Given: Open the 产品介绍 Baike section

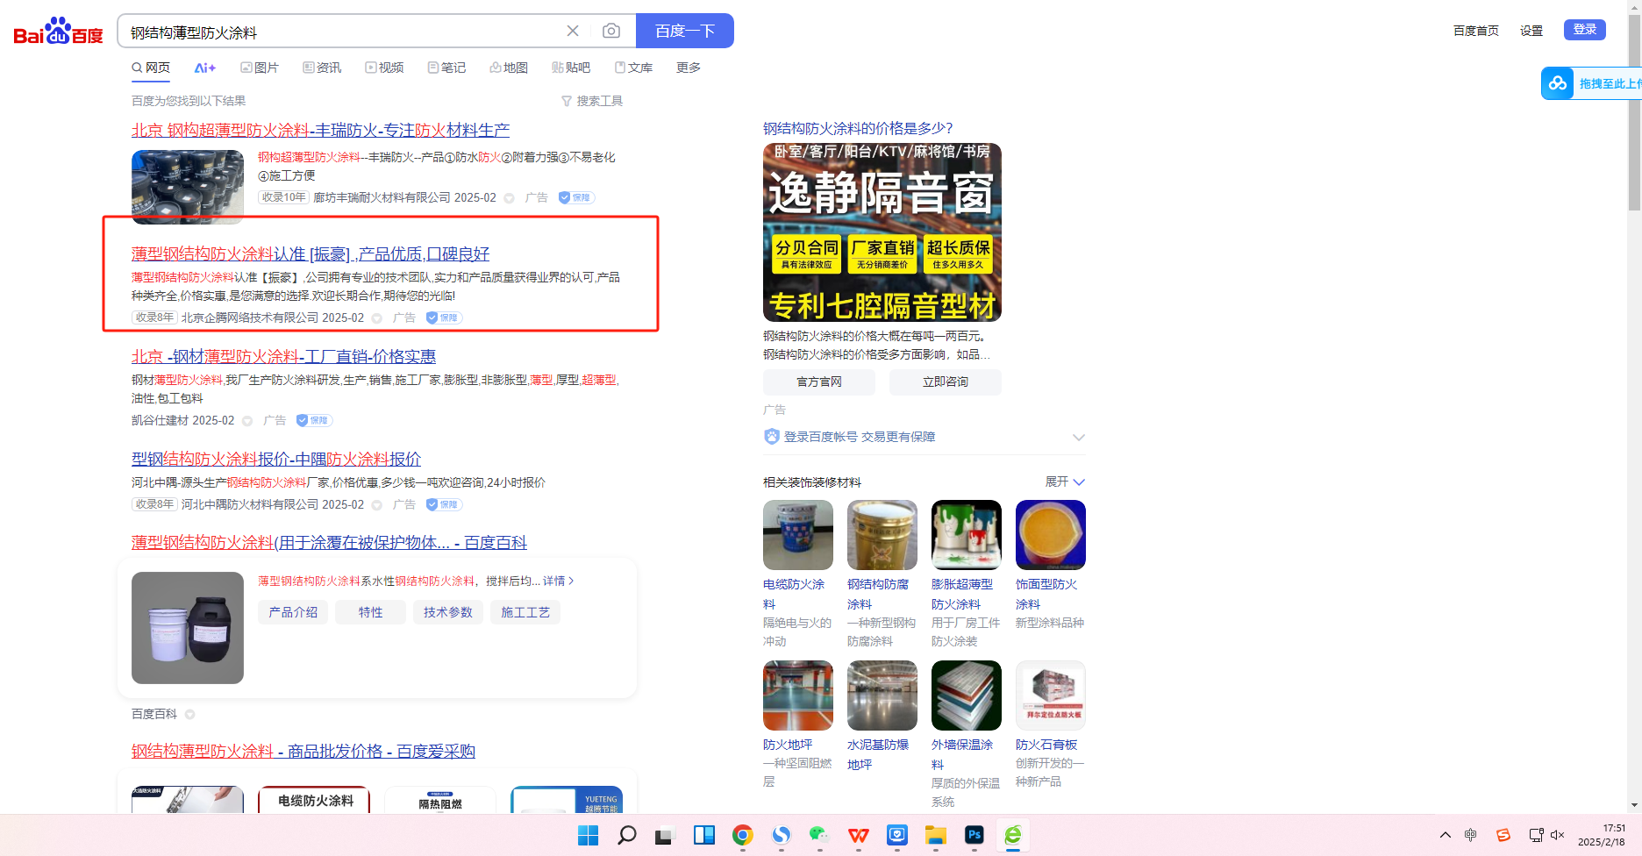Looking at the screenshot, I should [293, 612].
